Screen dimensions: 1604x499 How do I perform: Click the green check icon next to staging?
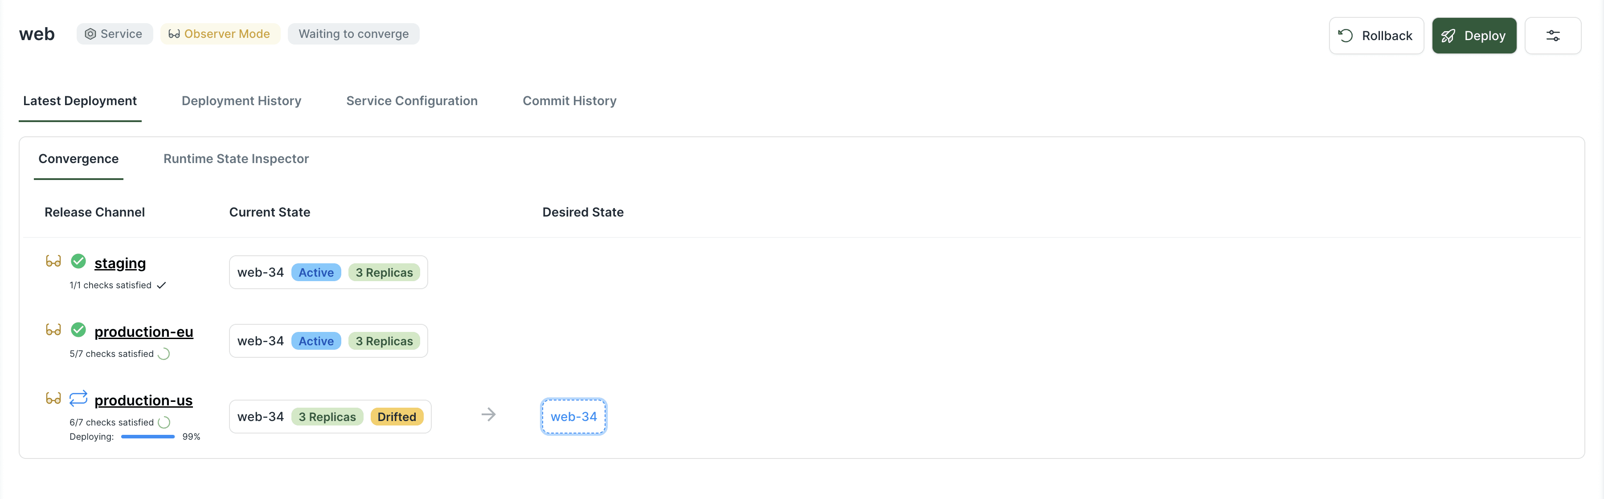coord(78,261)
